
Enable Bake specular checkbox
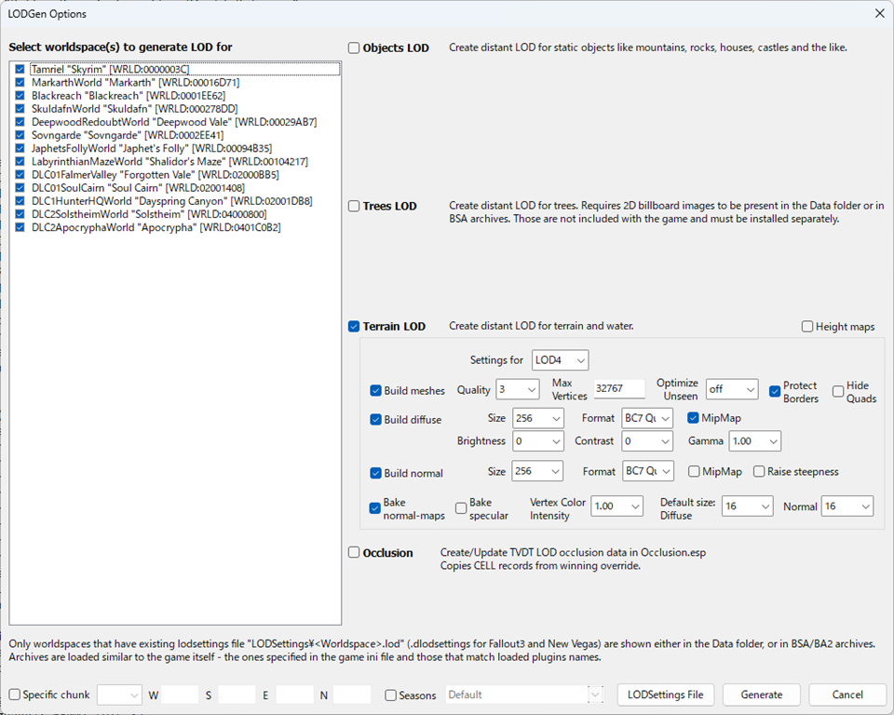pos(461,508)
